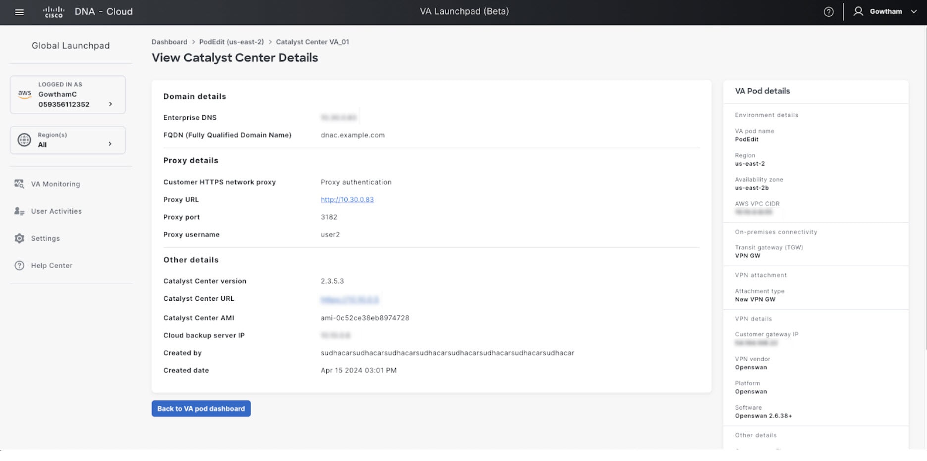
Task: Select Proxy port value 3182
Action: click(329, 217)
